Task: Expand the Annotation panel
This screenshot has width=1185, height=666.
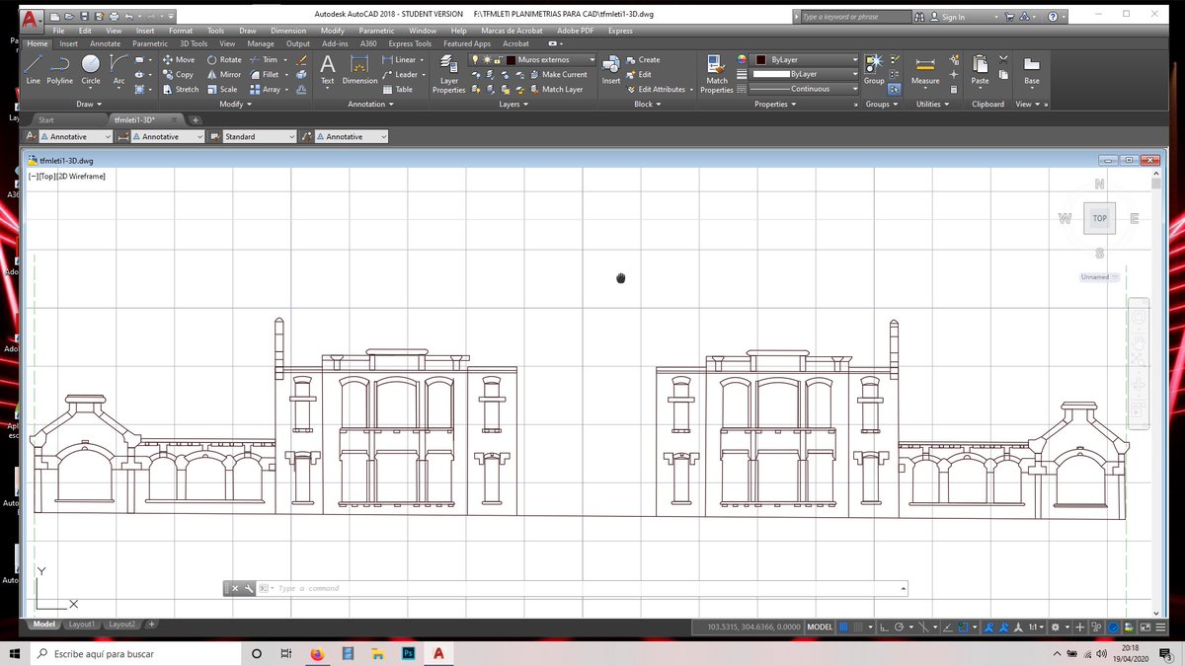Action: [369, 104]
